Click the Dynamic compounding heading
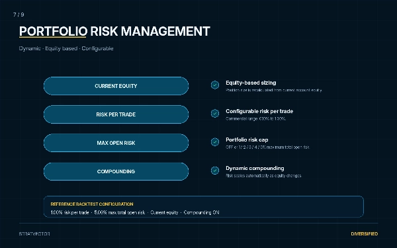This screenshot has height=248, width=397. (255, 168)
